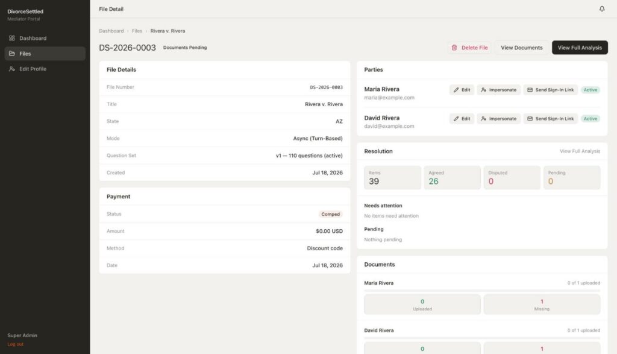
Task: Send sign-in link to David Rivera
Action: click(550, 119)
